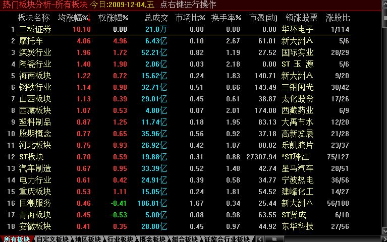Click leading stock 东华科技

click(297, 226)
